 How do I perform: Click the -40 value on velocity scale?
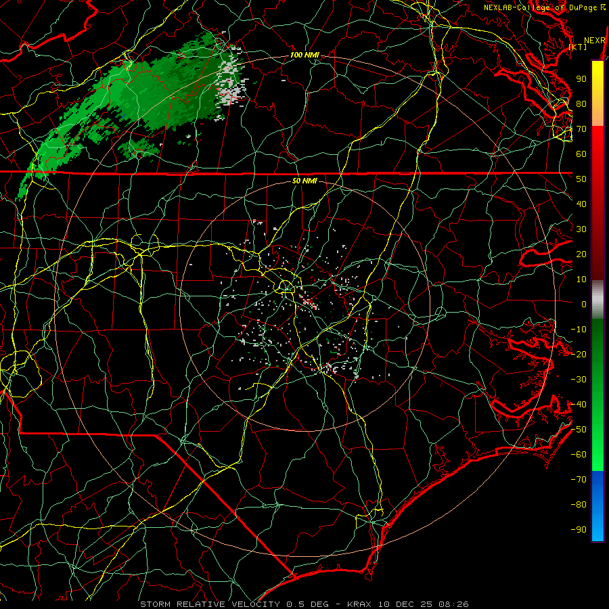point(579,405)
